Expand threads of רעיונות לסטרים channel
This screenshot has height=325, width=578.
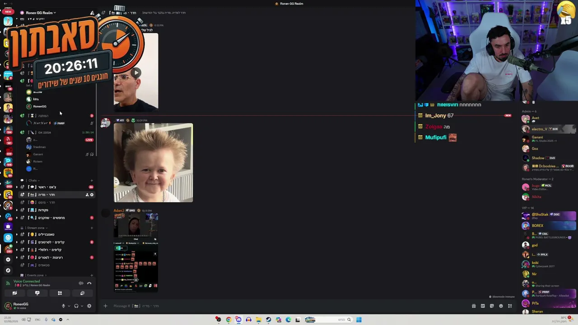17,257
